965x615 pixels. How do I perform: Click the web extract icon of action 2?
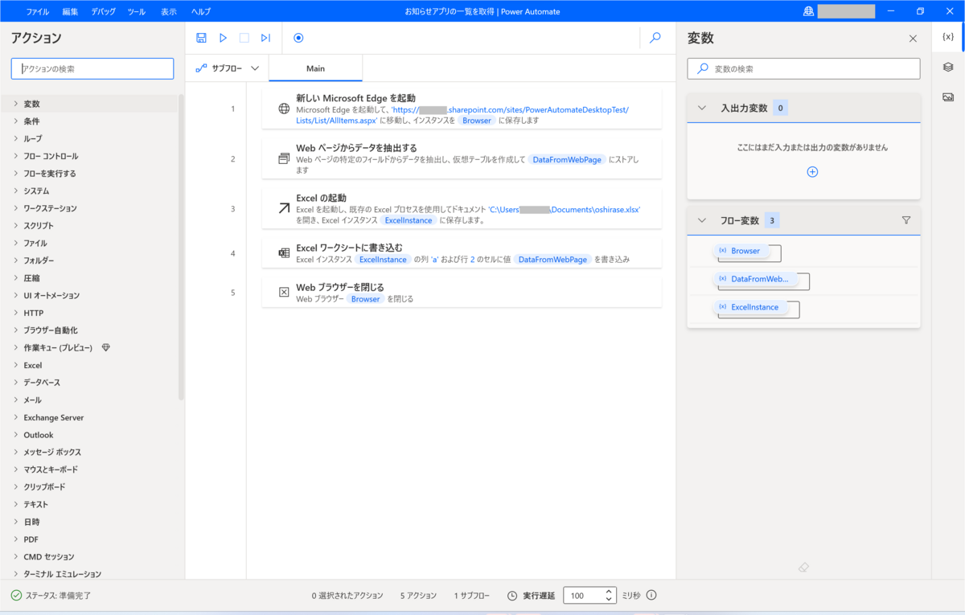(284, 158)
